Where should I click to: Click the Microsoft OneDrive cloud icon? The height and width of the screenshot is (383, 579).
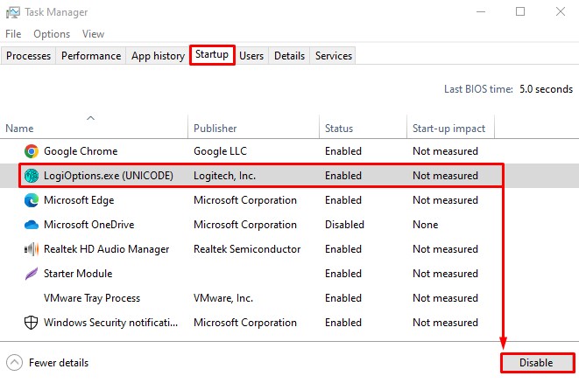tap(32, 225)
